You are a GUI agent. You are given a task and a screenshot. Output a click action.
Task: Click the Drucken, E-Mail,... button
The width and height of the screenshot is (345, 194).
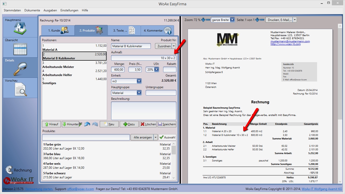(x=279, y=20)
